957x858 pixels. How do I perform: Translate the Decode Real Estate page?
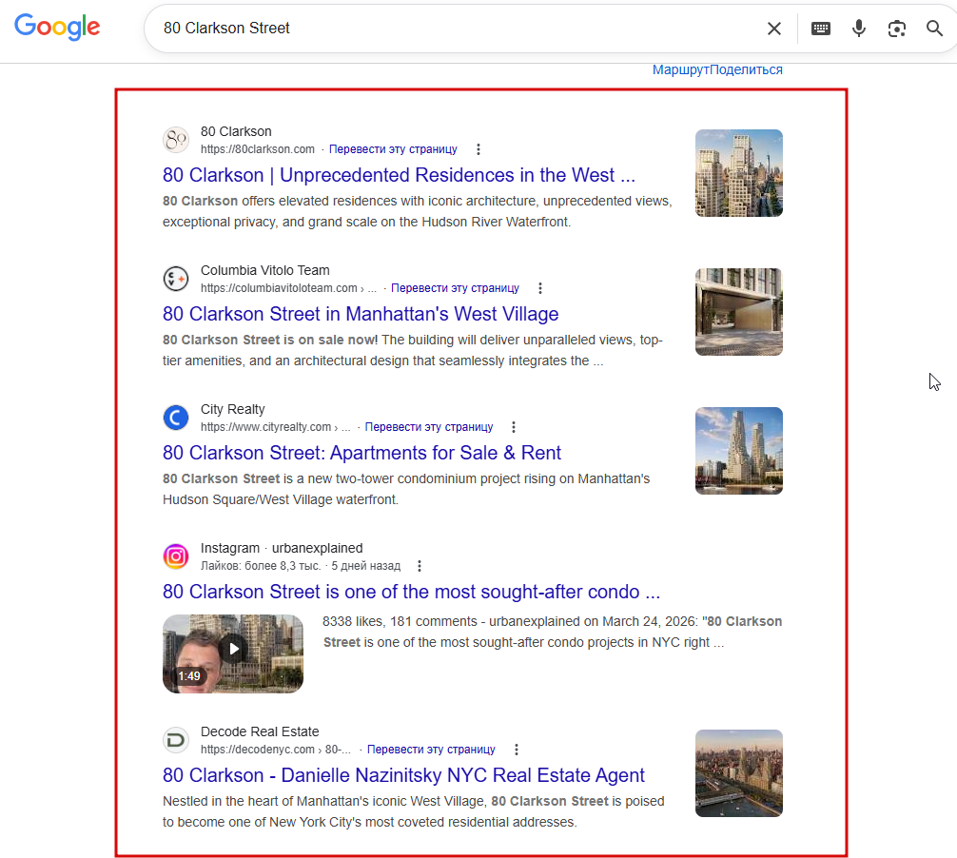pos(431,750)
